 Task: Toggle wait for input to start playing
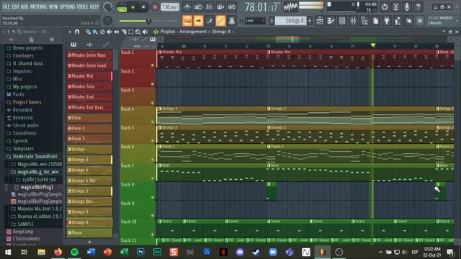(x=198, y=6)
